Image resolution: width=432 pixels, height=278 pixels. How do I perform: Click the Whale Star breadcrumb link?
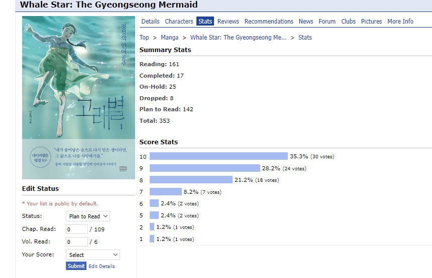[x=238, y=37]
